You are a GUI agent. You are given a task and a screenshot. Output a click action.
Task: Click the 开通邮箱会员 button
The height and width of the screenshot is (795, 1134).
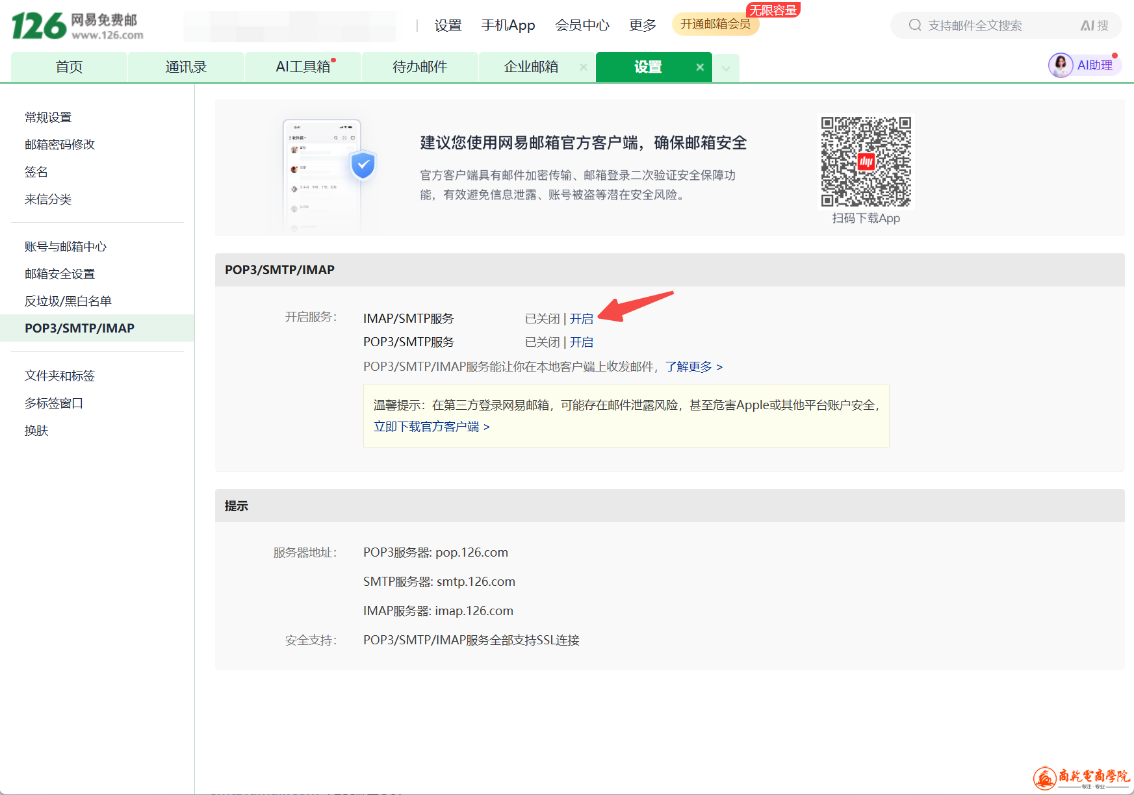coord(715,24)
